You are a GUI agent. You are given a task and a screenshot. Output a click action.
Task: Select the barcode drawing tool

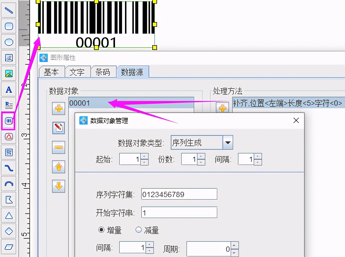pyautogui.click(x=9, y=121)
